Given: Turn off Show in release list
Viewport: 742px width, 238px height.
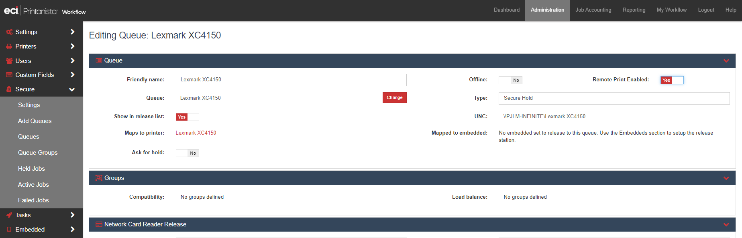Looking at the screenshot, I should point(187,117).
